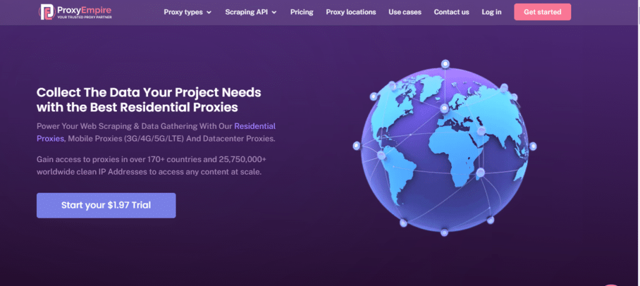Image resolution: width=640 pixels, height=286 pixels.
Task: Click the ProxyEmpire logo icon
Action: pos(46,12)
